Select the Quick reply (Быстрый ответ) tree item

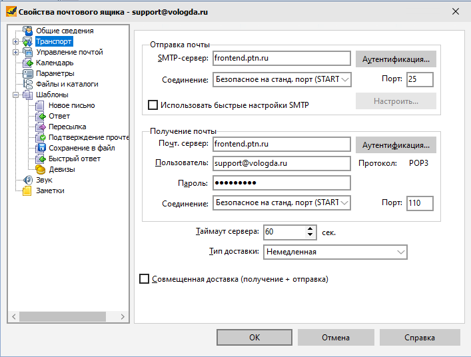(x=74, y=159)
